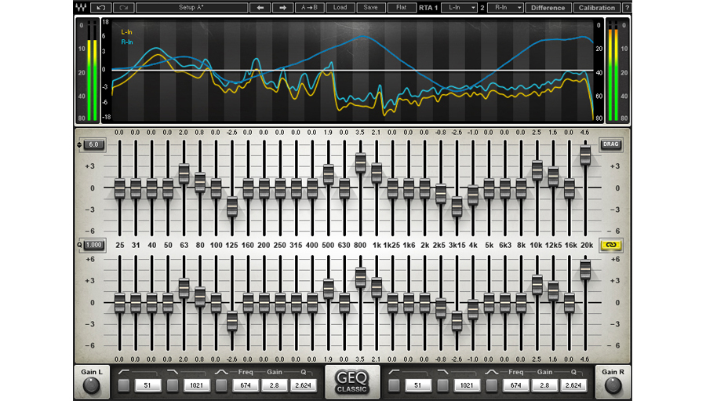Click the Gain R knob
The width and height of the screenshot is (706, 401).
613,385
